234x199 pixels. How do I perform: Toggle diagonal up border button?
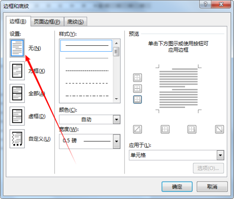pyautogui.click(x=137, y=129)
